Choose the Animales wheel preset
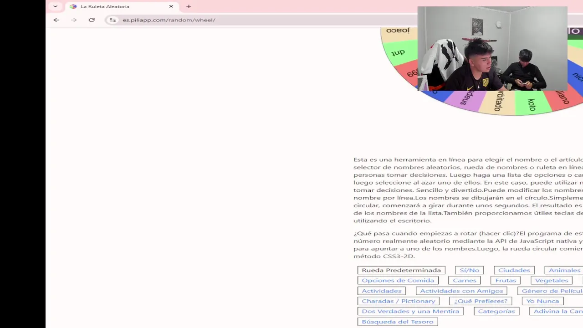 564,270
